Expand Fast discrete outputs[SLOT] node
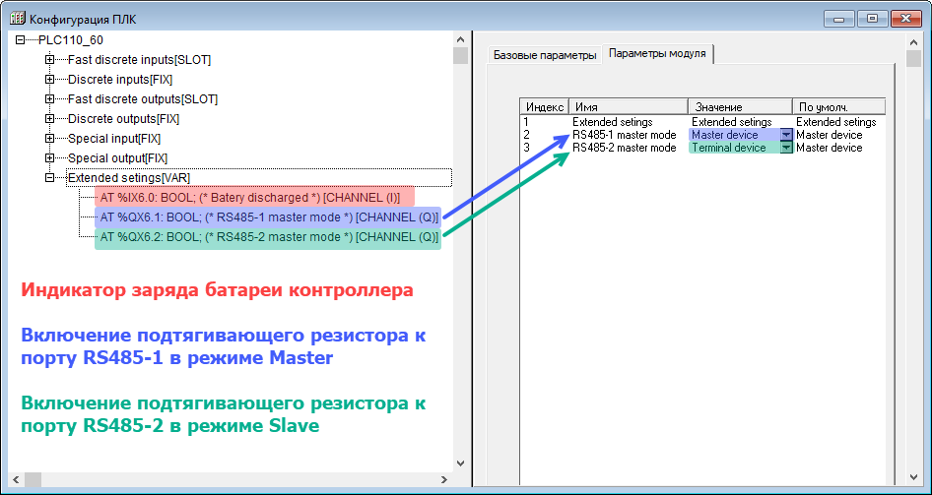The width and height of the screenshot is (932, 495). click(x=49, y=99)
